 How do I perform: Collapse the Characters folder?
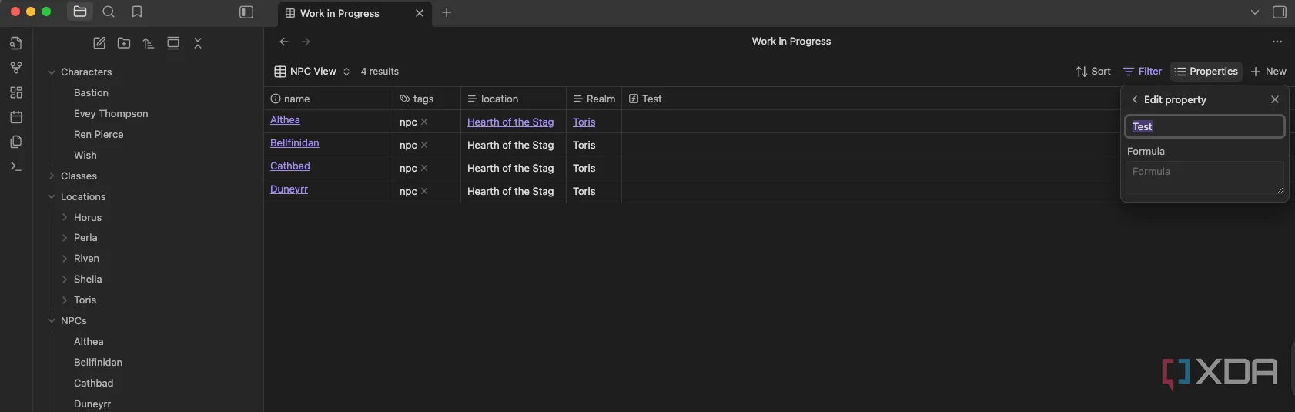(52, 72)
